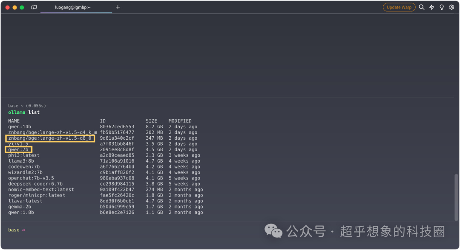The image size is (460, 250).
Task: Click the 4.5 GB size value
Action: coord(154,149)
